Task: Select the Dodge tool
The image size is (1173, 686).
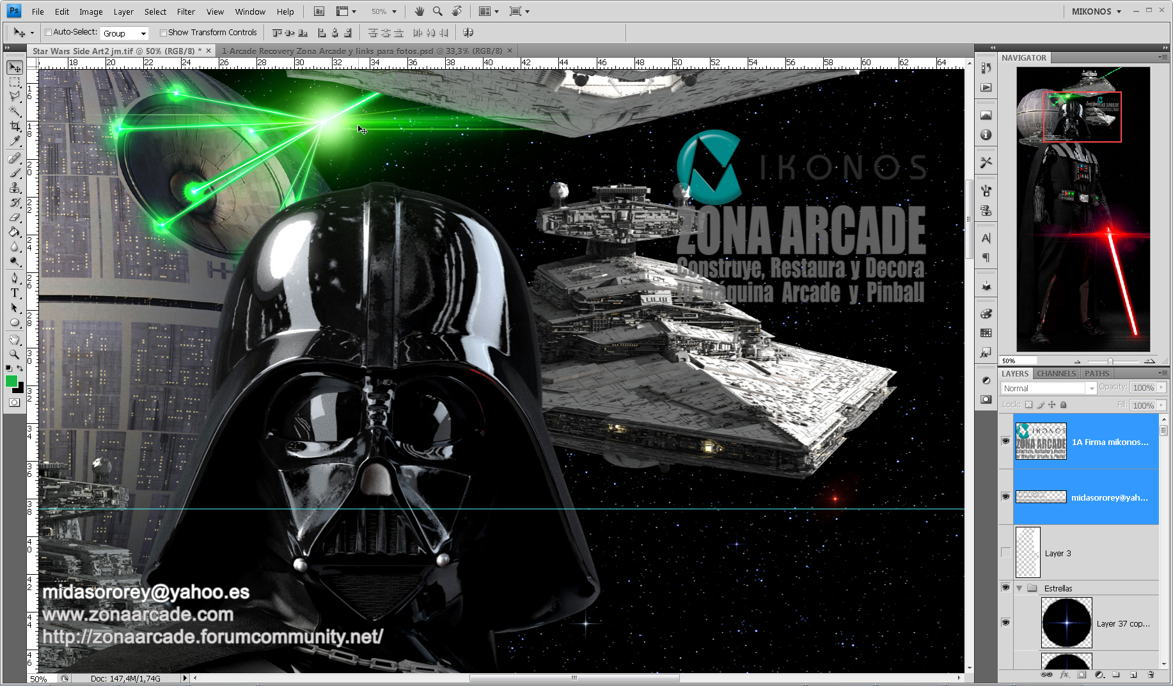Action: coord(14,261)
